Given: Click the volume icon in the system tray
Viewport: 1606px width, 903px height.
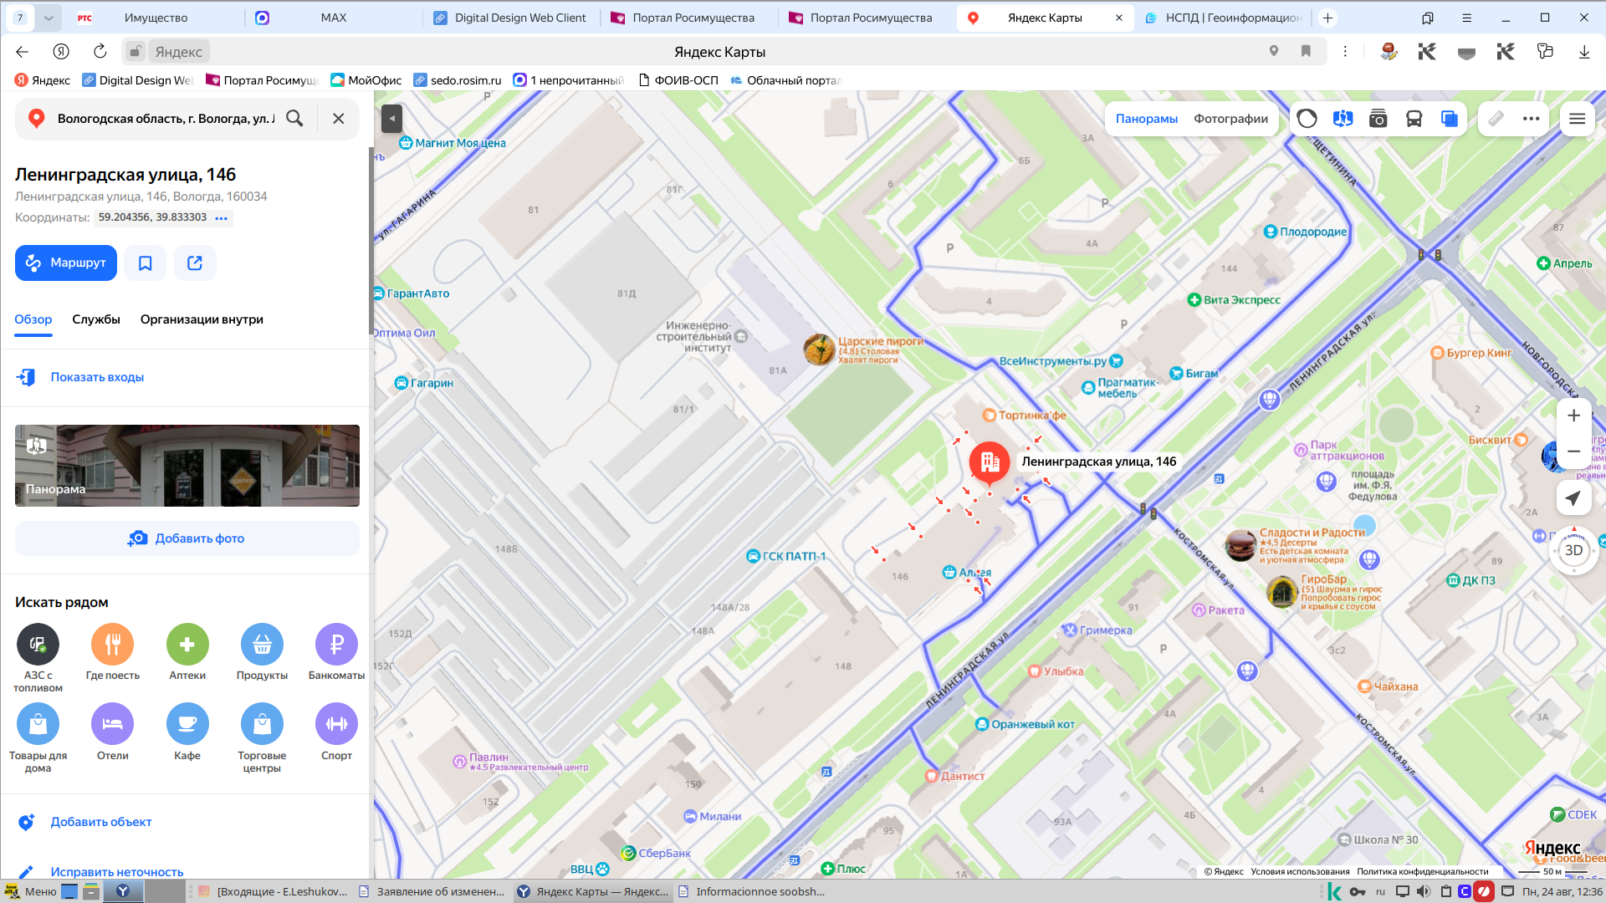Looking at the screenshot, I should 1424,891.
